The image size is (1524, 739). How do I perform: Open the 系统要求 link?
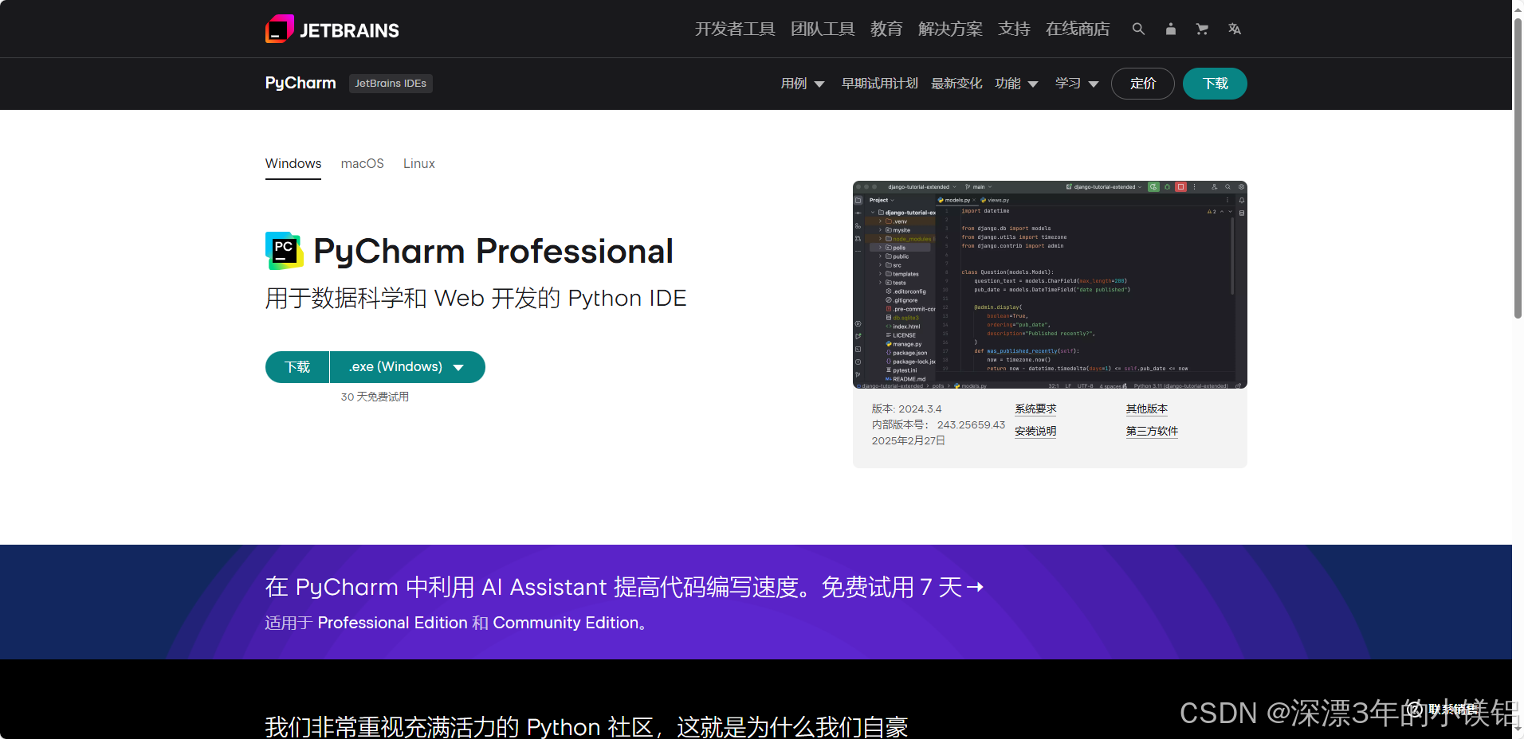(1035, 409)
